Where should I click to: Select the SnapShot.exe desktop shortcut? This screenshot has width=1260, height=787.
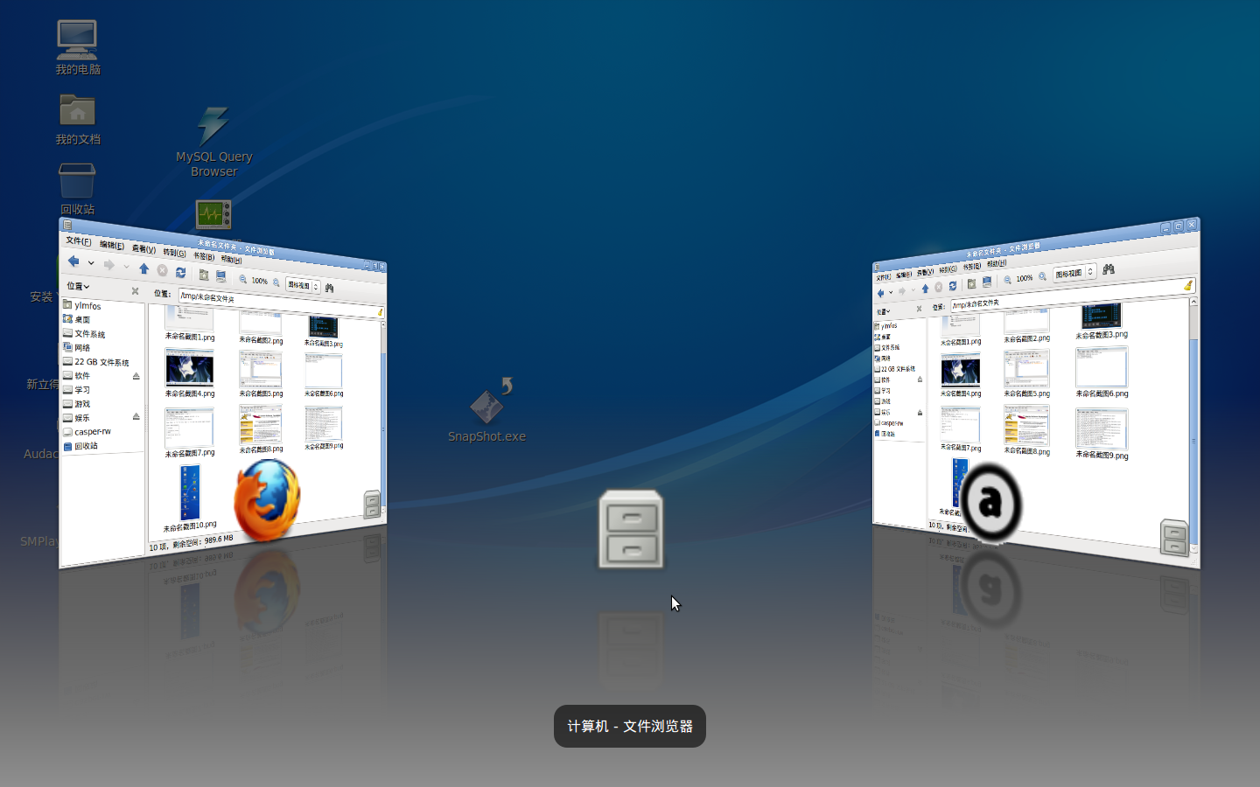coord(487,410)
